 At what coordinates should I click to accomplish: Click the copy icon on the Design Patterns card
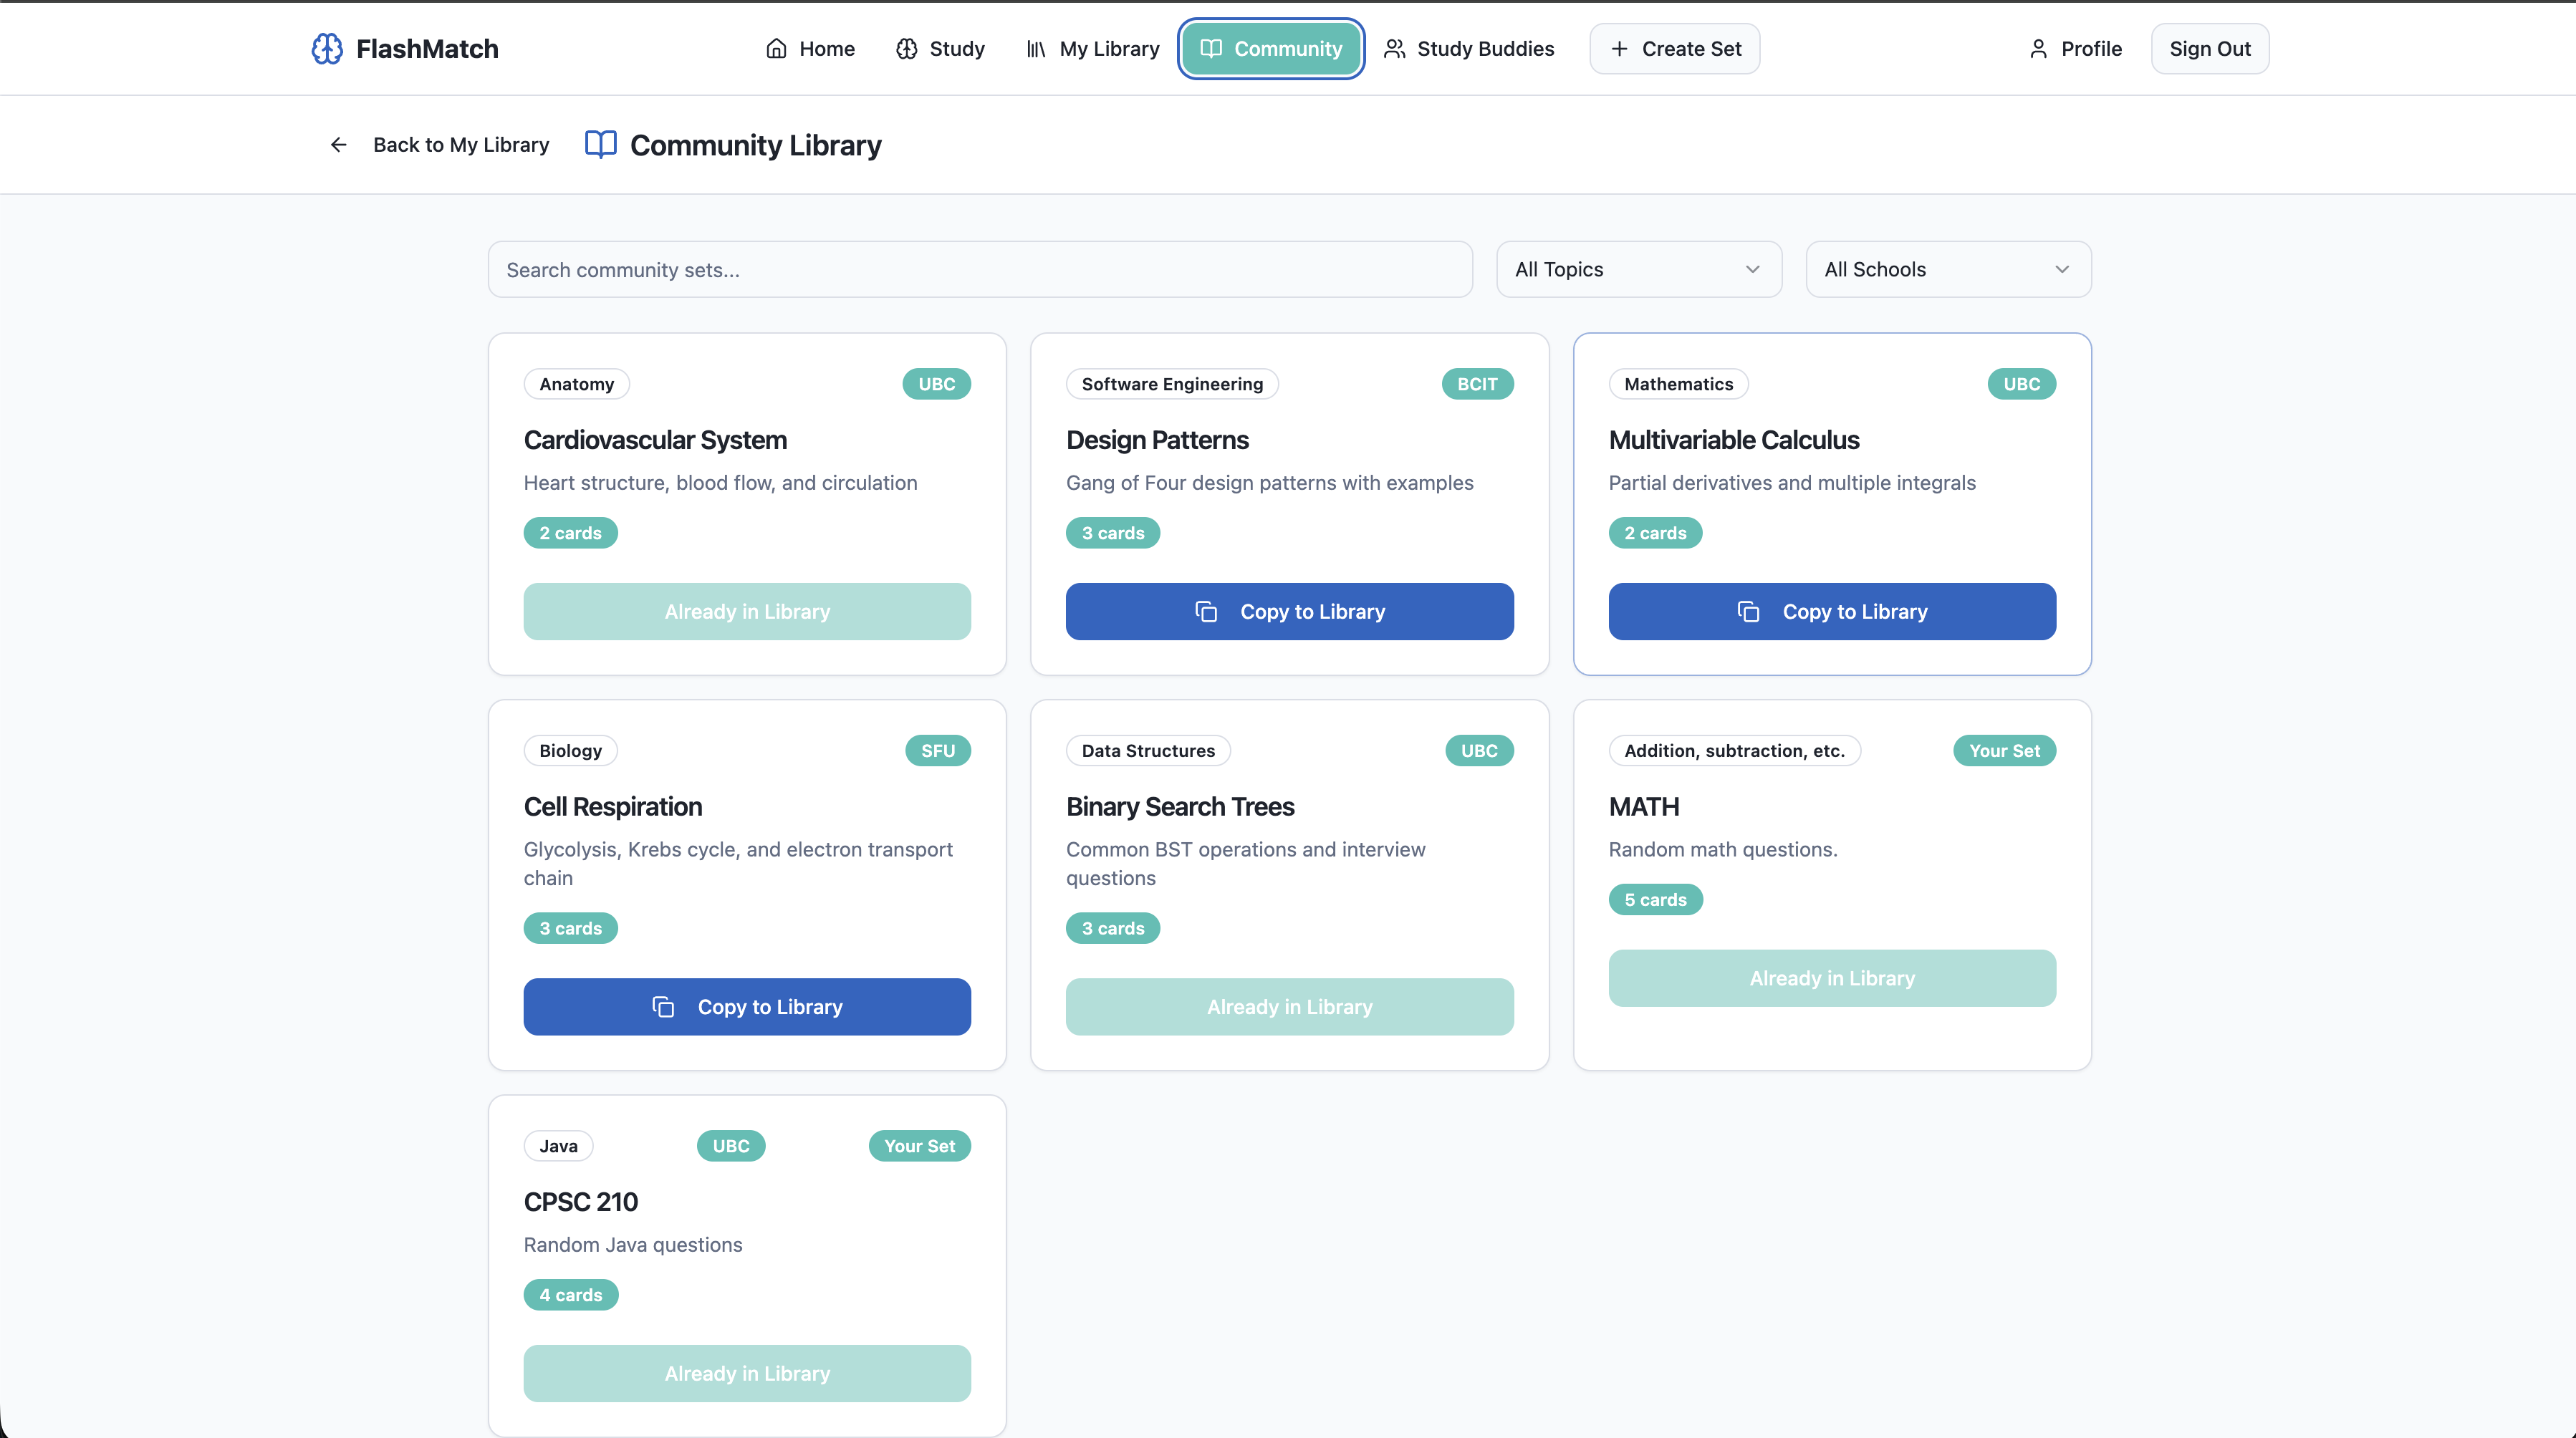coord(1206,612)
